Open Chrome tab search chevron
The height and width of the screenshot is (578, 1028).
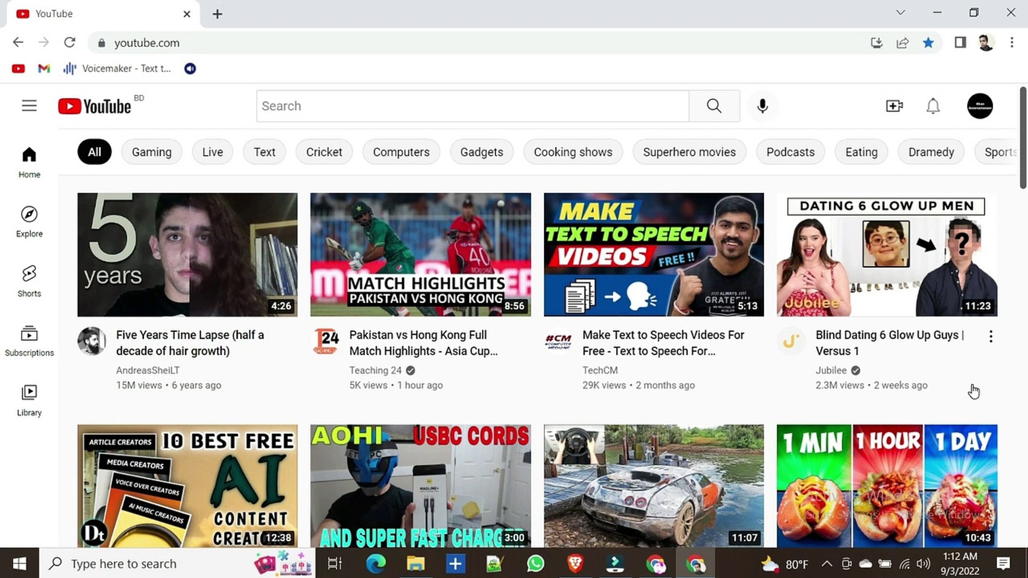(x=901, y=12)
